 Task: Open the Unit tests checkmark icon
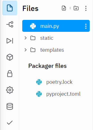point(10,123)
